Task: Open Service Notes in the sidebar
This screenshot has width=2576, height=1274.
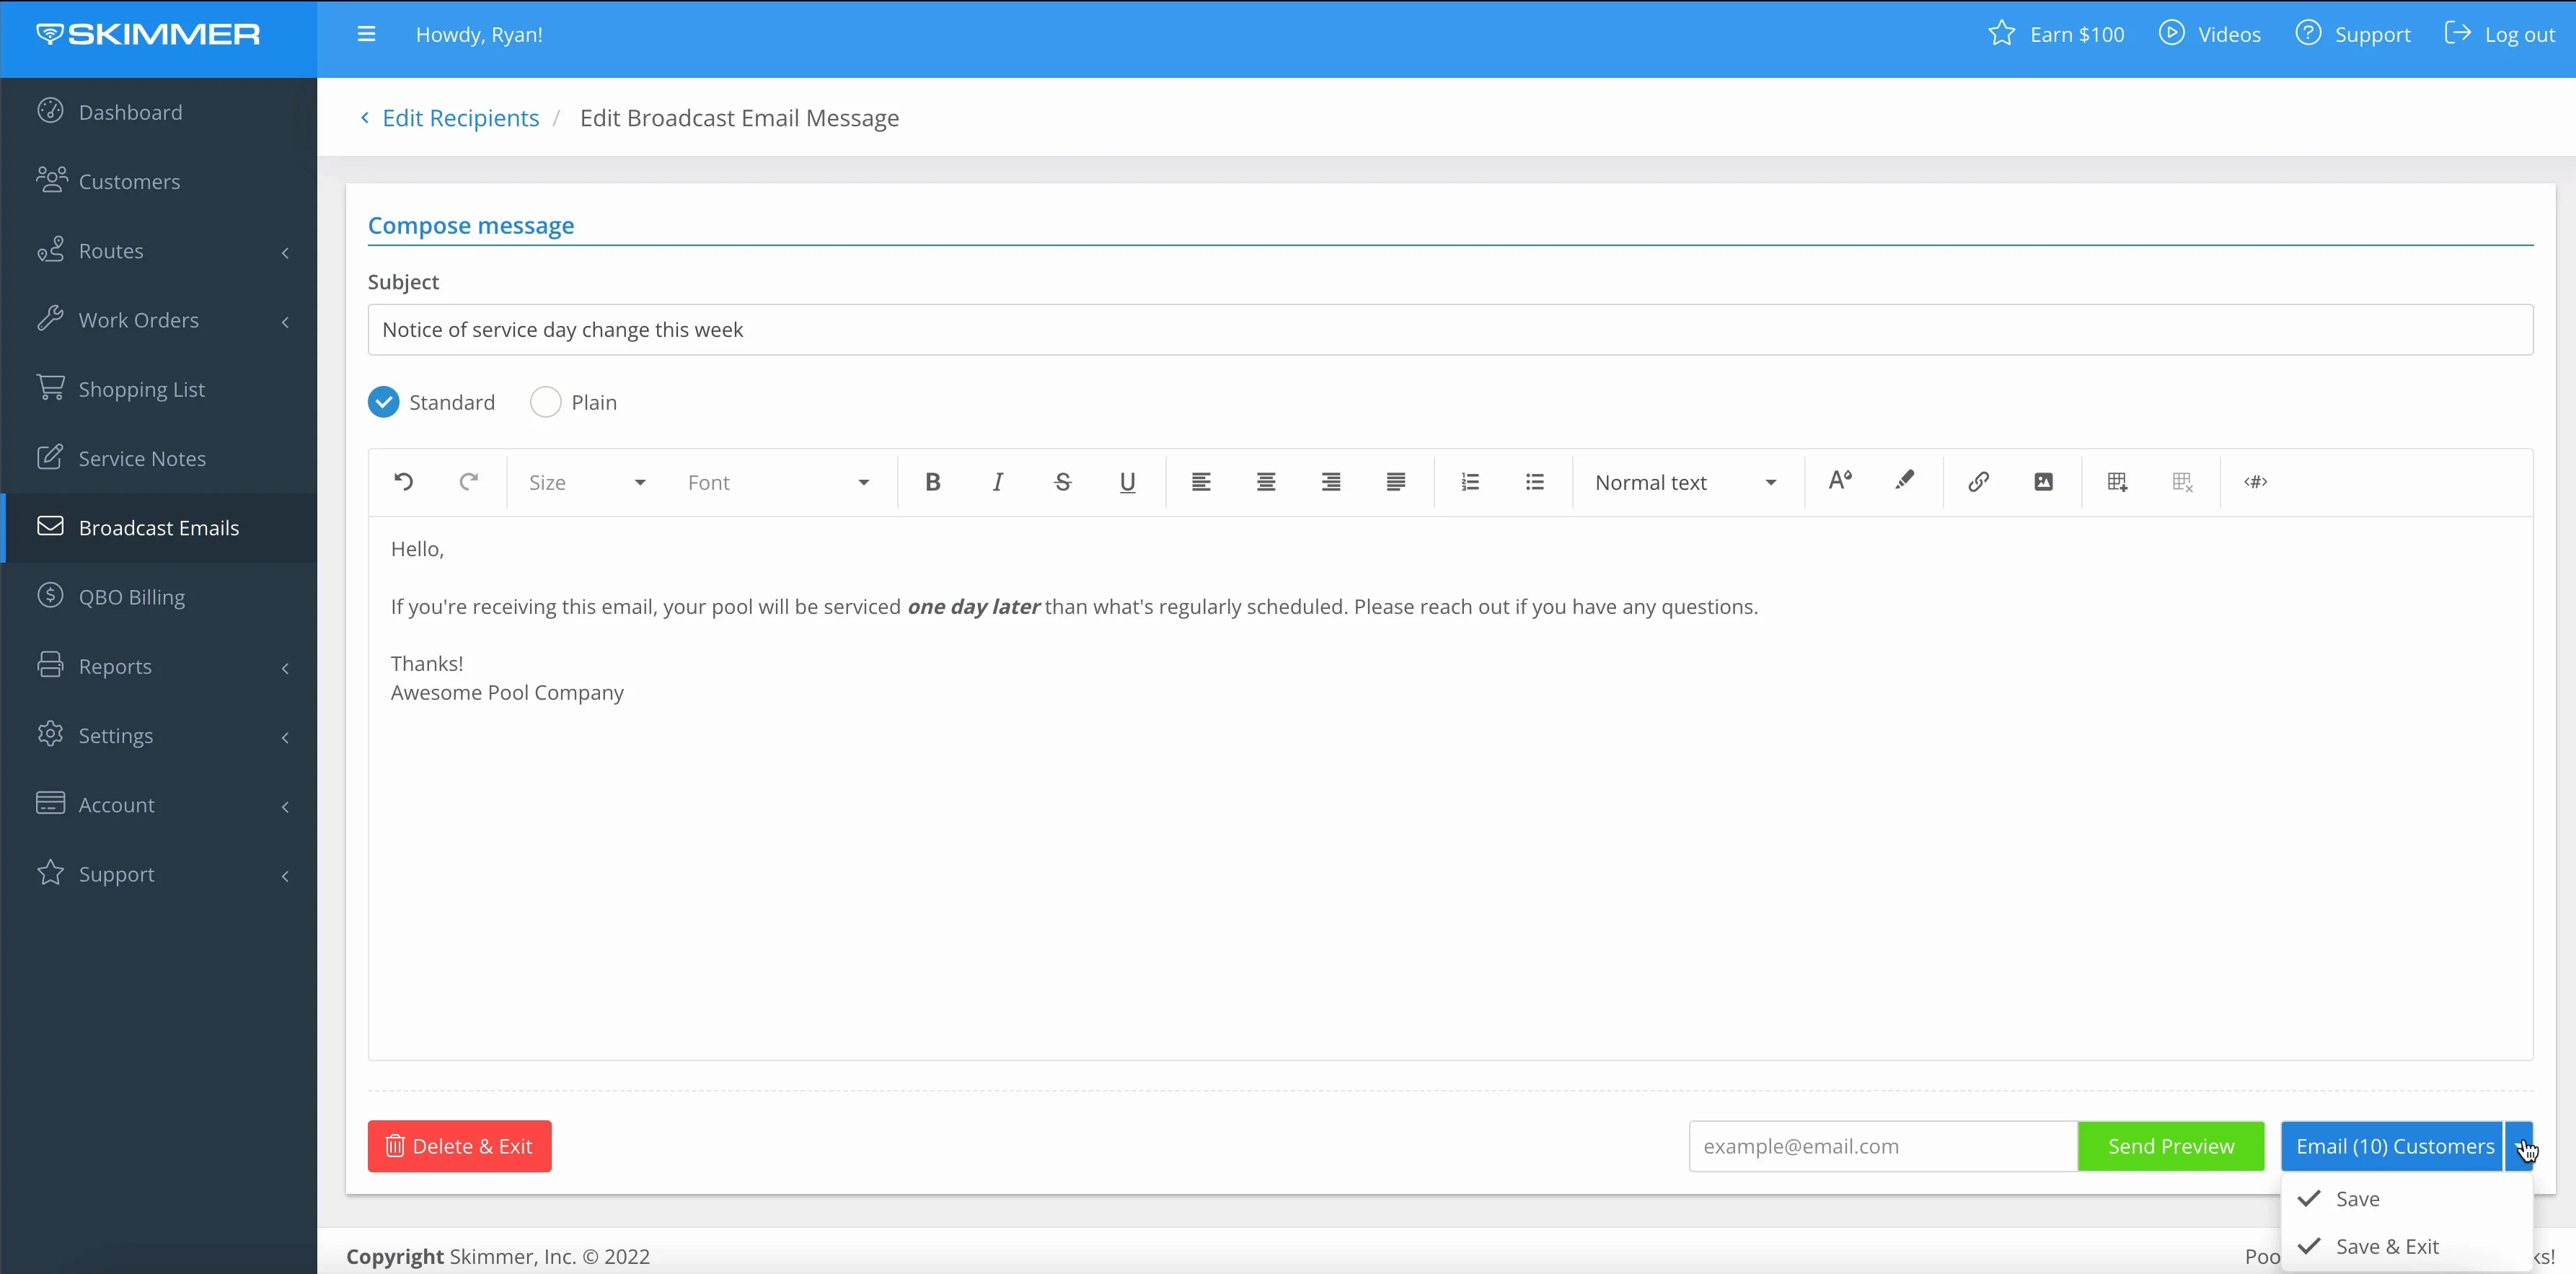Action: click(142, 458)
